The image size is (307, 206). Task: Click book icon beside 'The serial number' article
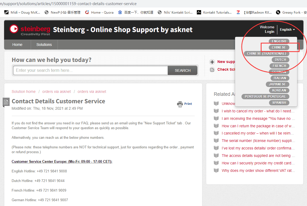pos(216,141)
